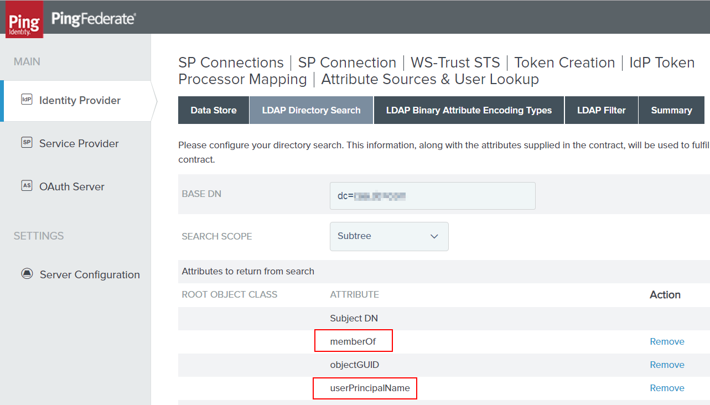710x405 pixels.
Task: Remove the objectGUID attribute
Action: coord(667,365)
